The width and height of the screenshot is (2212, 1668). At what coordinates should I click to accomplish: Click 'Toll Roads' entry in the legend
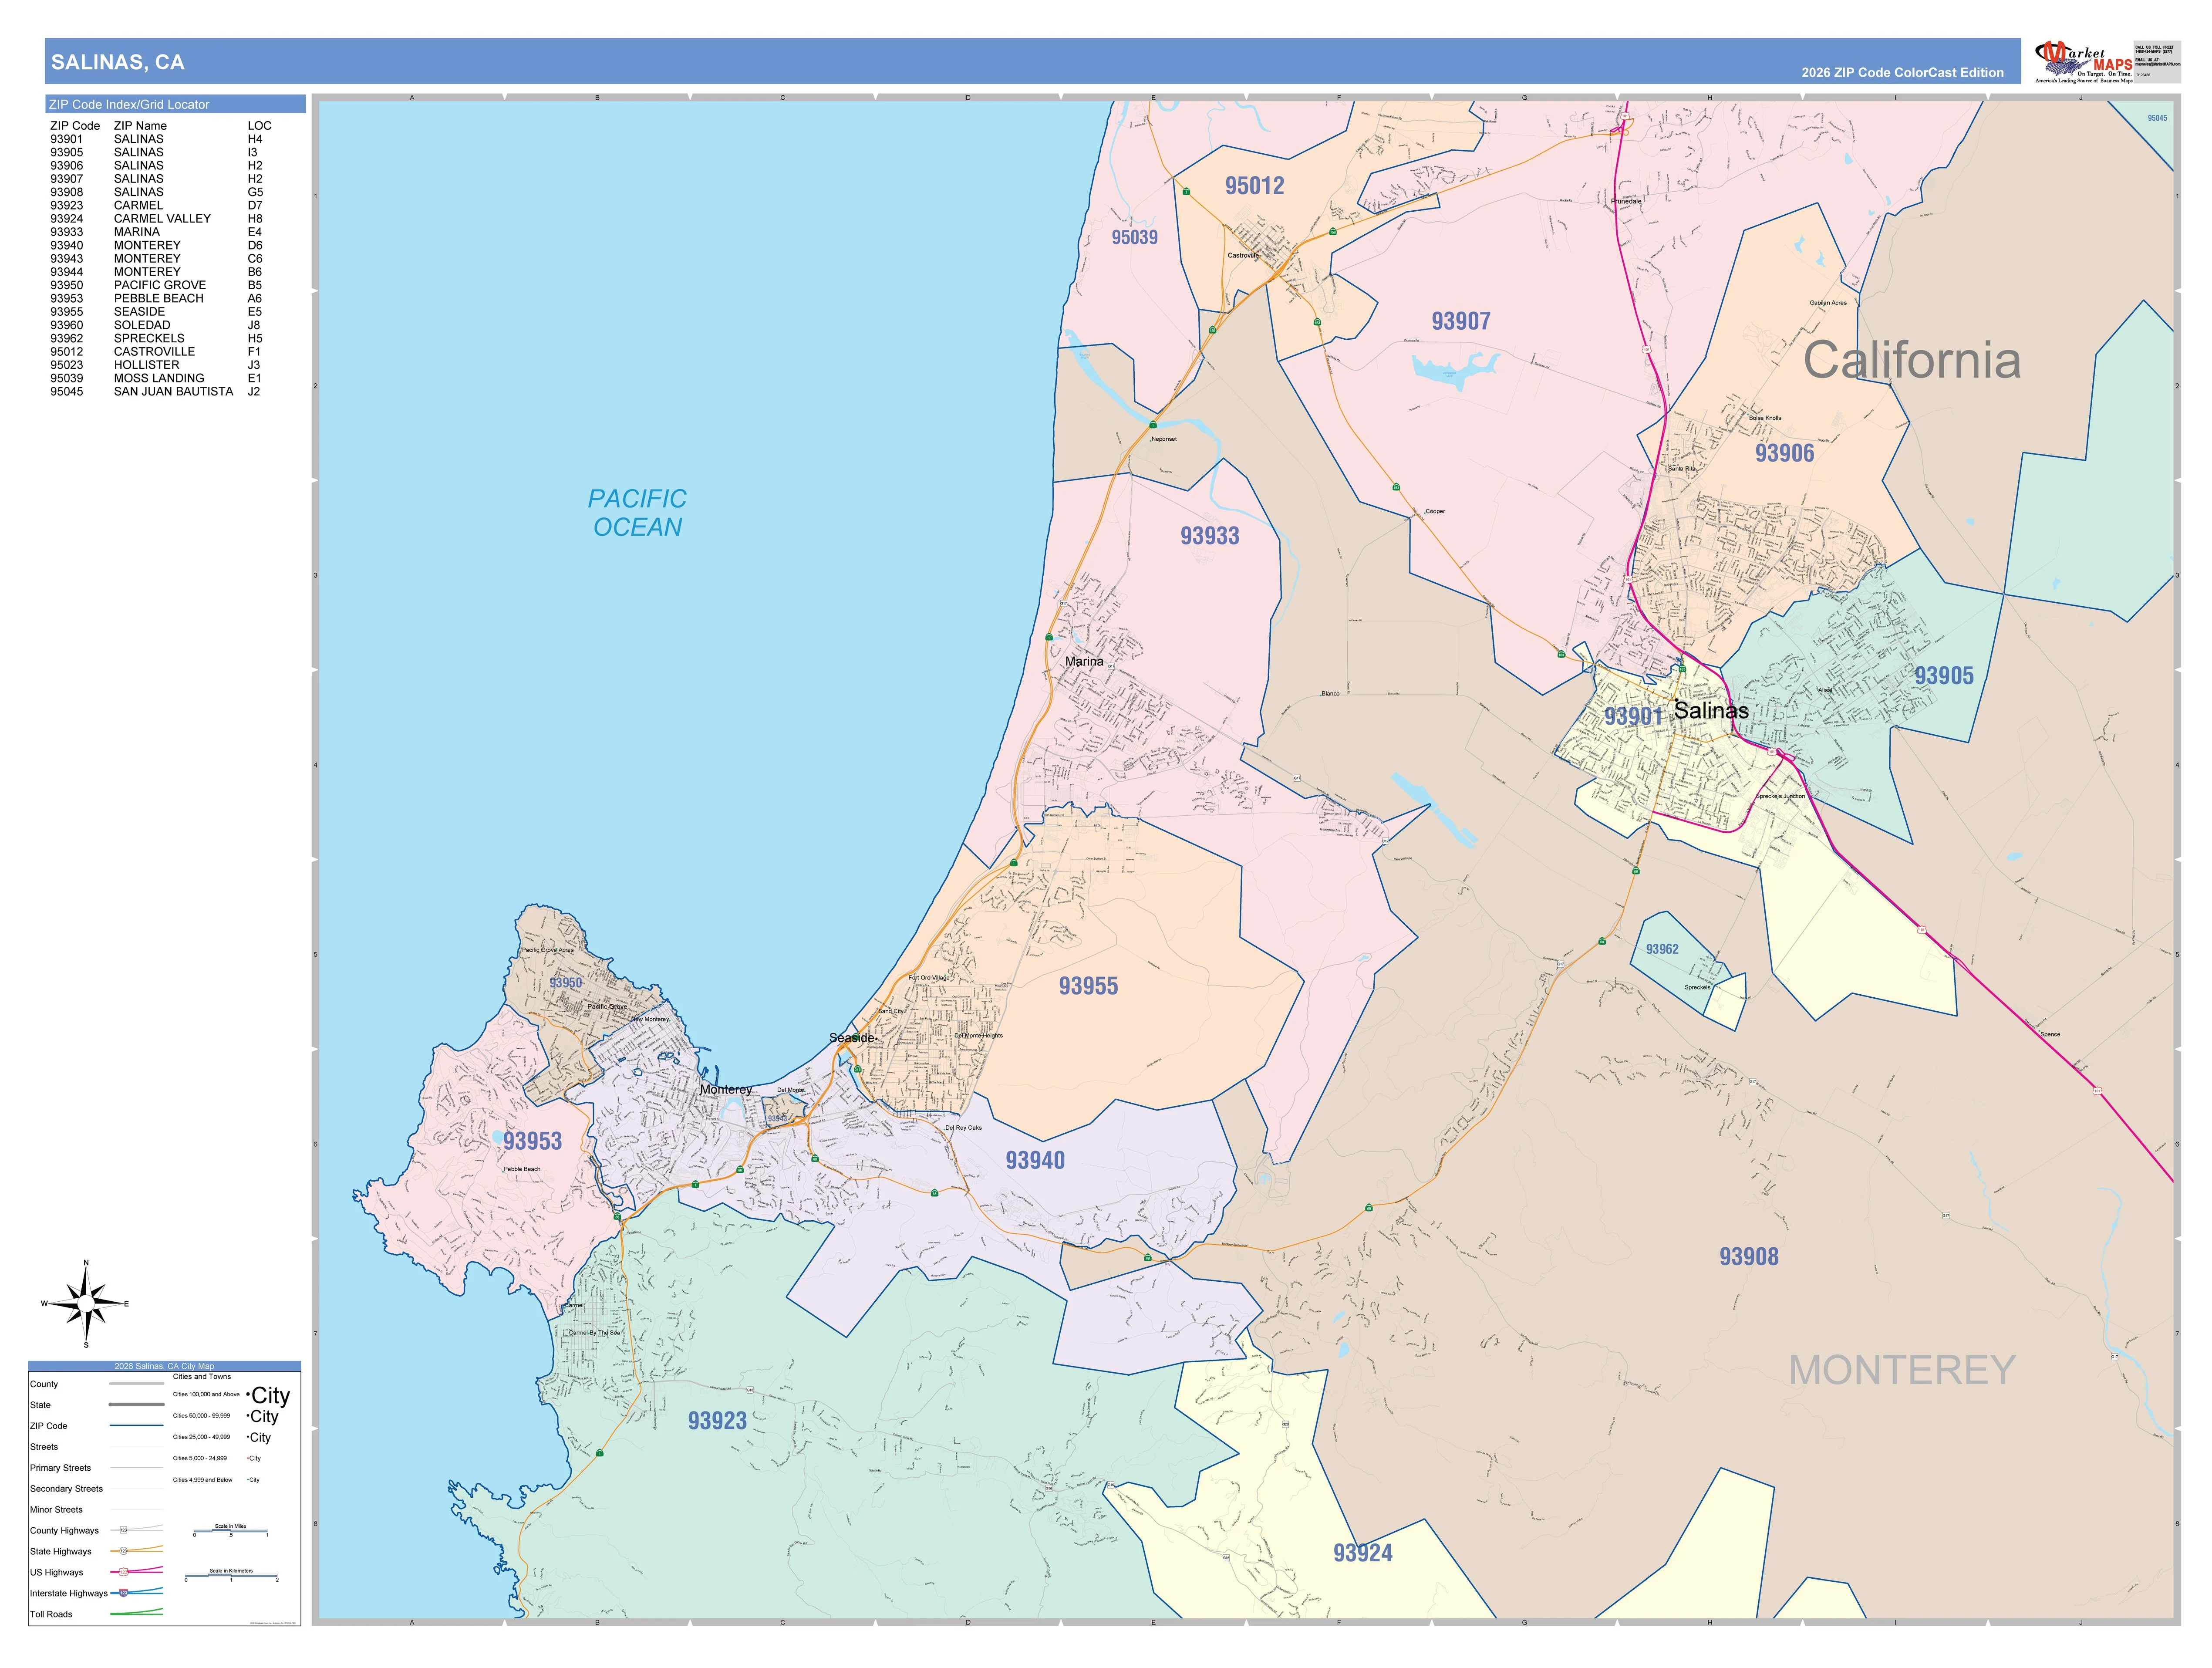pyautogui.click(x=51, y=1614)
